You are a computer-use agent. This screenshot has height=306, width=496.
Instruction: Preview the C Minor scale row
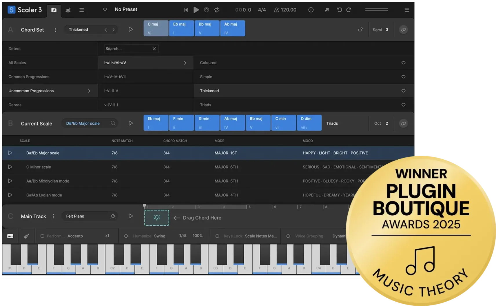tap(10, 167)
